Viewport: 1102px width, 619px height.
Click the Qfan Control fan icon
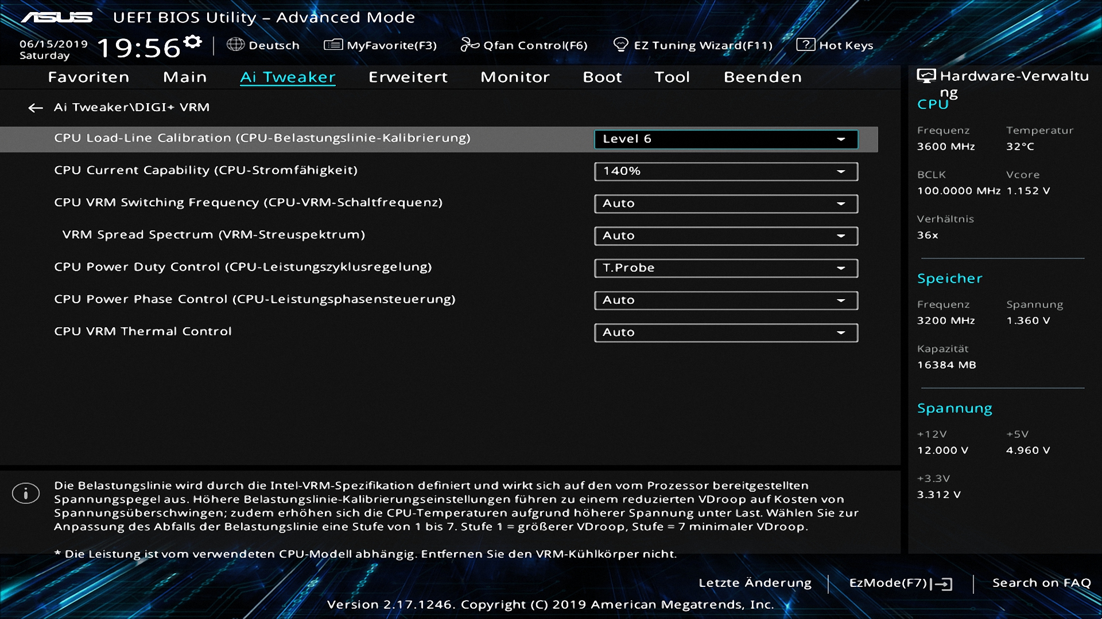coord(469,45)
